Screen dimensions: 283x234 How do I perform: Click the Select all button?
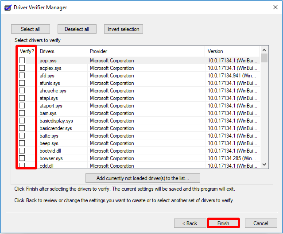pyautogui.click(x=30, y=29)
